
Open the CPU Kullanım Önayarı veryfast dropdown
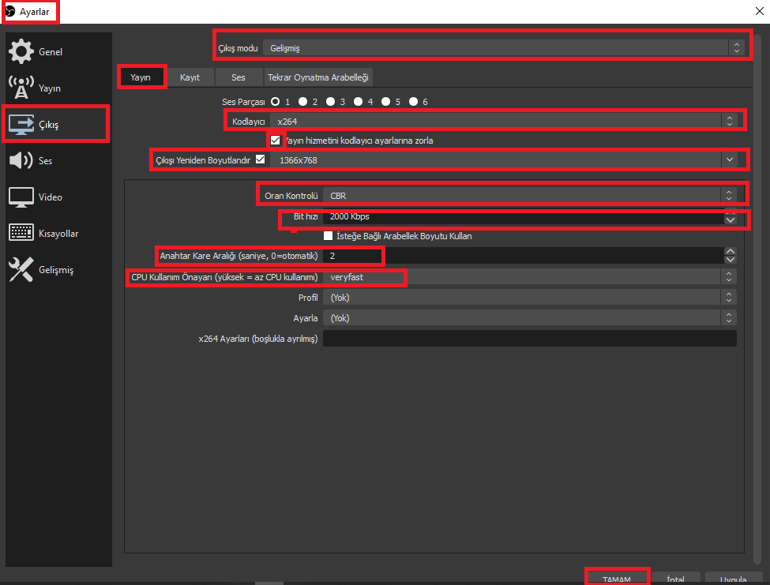point(530,277)
